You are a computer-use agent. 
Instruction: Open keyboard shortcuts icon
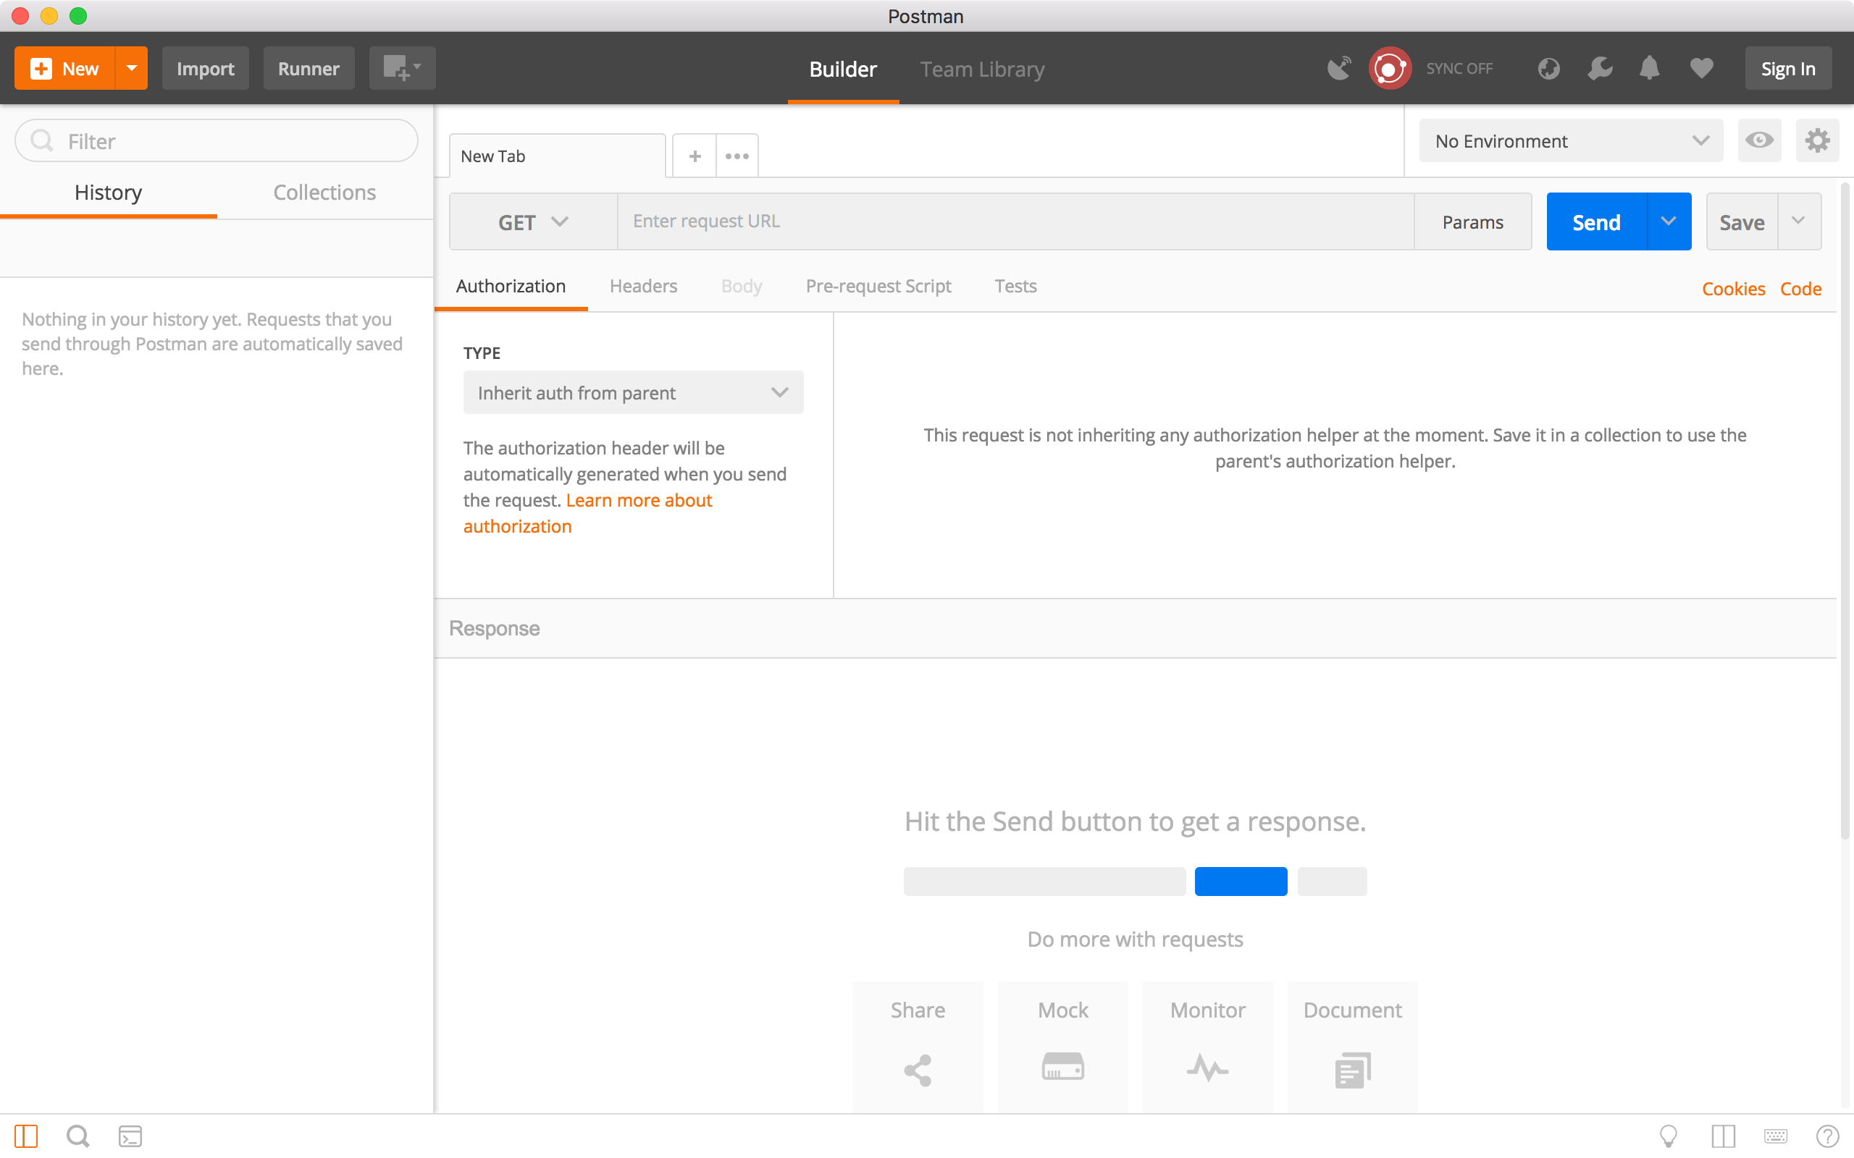tap(1775, 1136)
